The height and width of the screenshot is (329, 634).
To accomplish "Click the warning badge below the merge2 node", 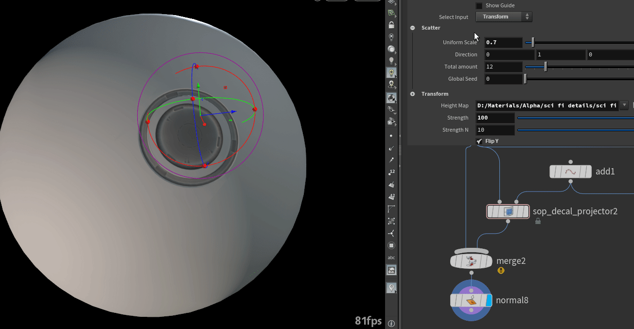I will pyautogui.click(x=501, y=271).
